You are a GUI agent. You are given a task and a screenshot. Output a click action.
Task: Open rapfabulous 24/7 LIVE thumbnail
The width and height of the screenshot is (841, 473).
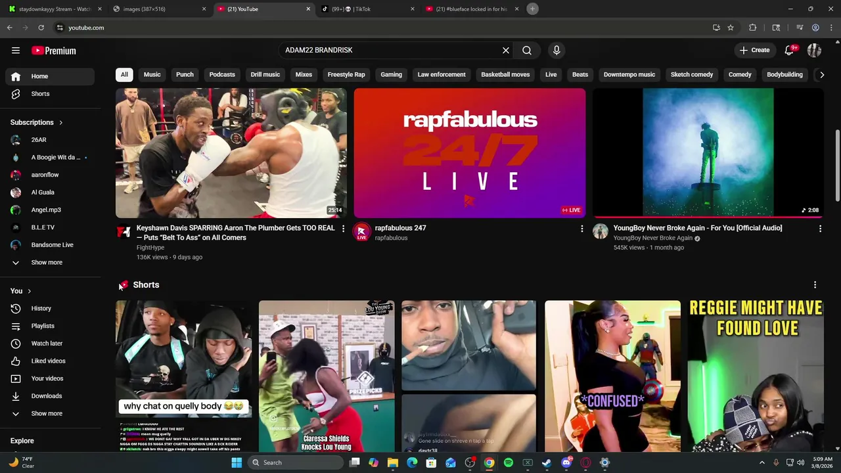pyautogui.click(x=470, y=153)
